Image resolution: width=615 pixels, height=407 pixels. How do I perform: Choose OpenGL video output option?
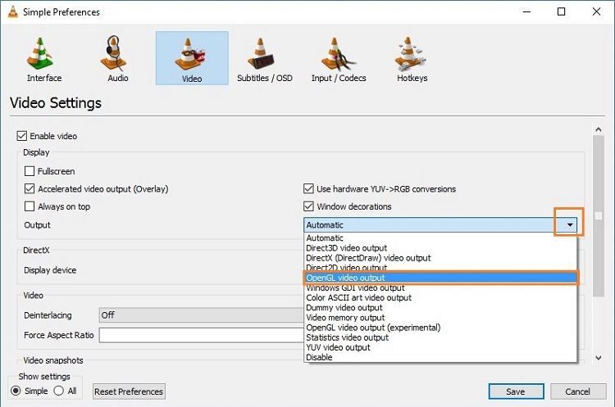(x=440, y=278)
